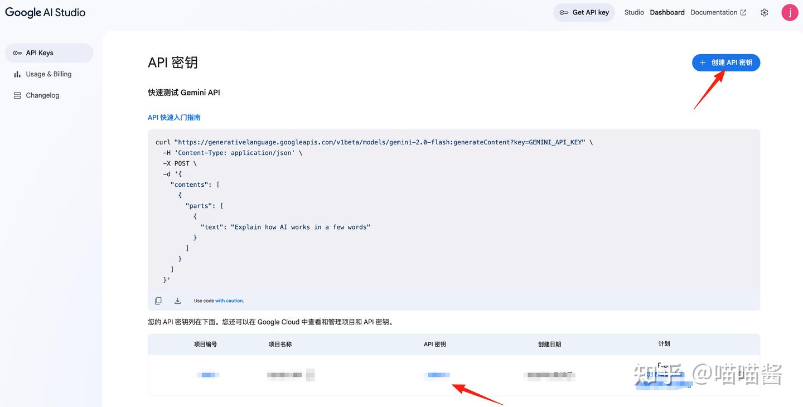This screenshot has width=803, height=407.
Task: Click the "-H 'Content-Type: application/json'" line
Action: point(233,153)
